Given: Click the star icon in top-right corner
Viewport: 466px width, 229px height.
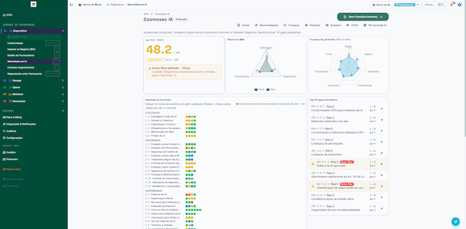Looking at the screenshot, I should click(x=459, y=5).
